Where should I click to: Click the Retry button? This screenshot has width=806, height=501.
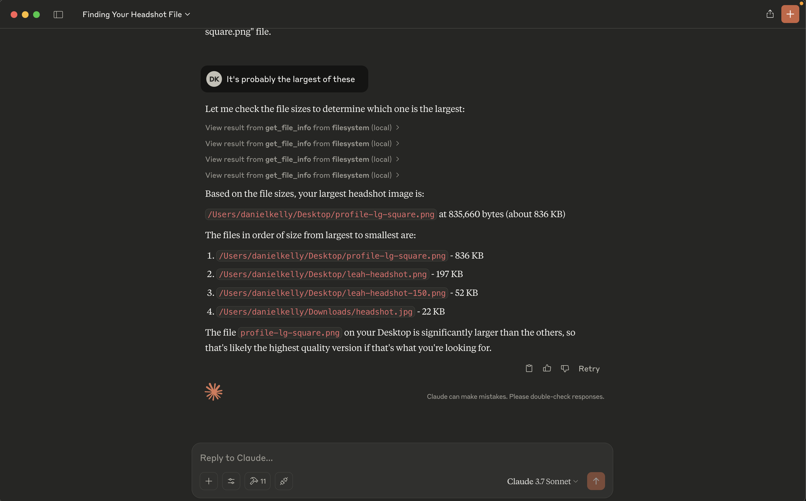(589, 369)
